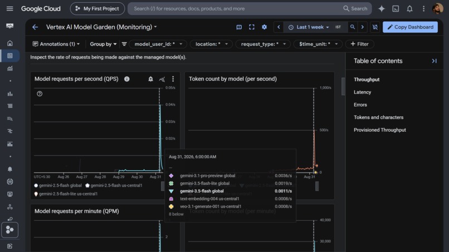Open the notifications bell in header

[409, 8]
